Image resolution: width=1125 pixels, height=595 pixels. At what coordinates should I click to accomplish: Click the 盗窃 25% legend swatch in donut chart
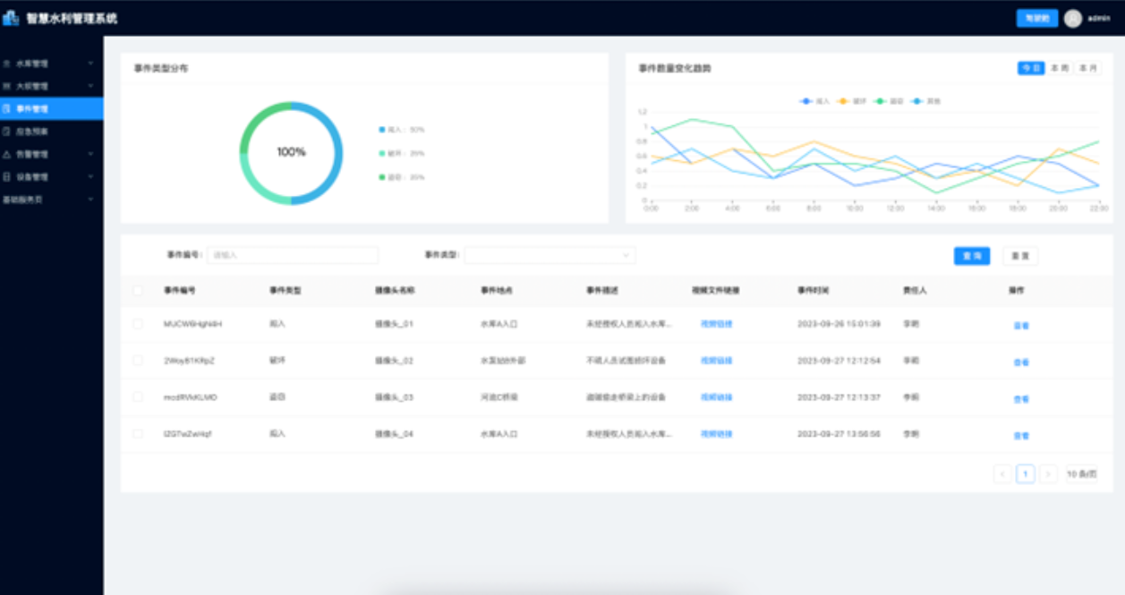point(381,177)
